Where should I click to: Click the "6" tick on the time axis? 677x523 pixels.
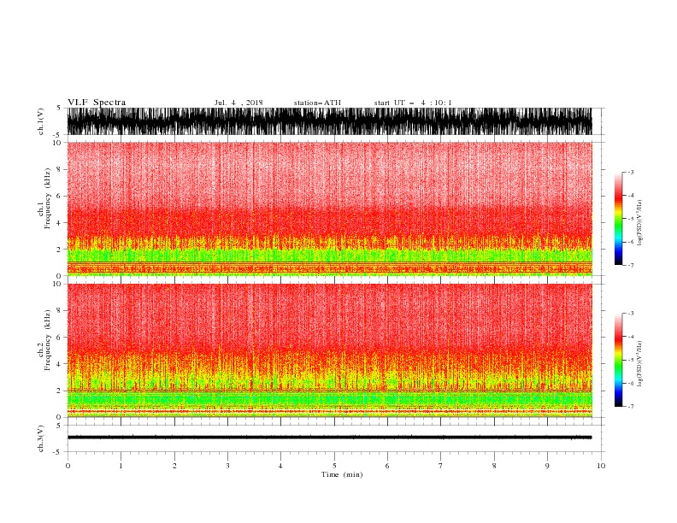387,466
